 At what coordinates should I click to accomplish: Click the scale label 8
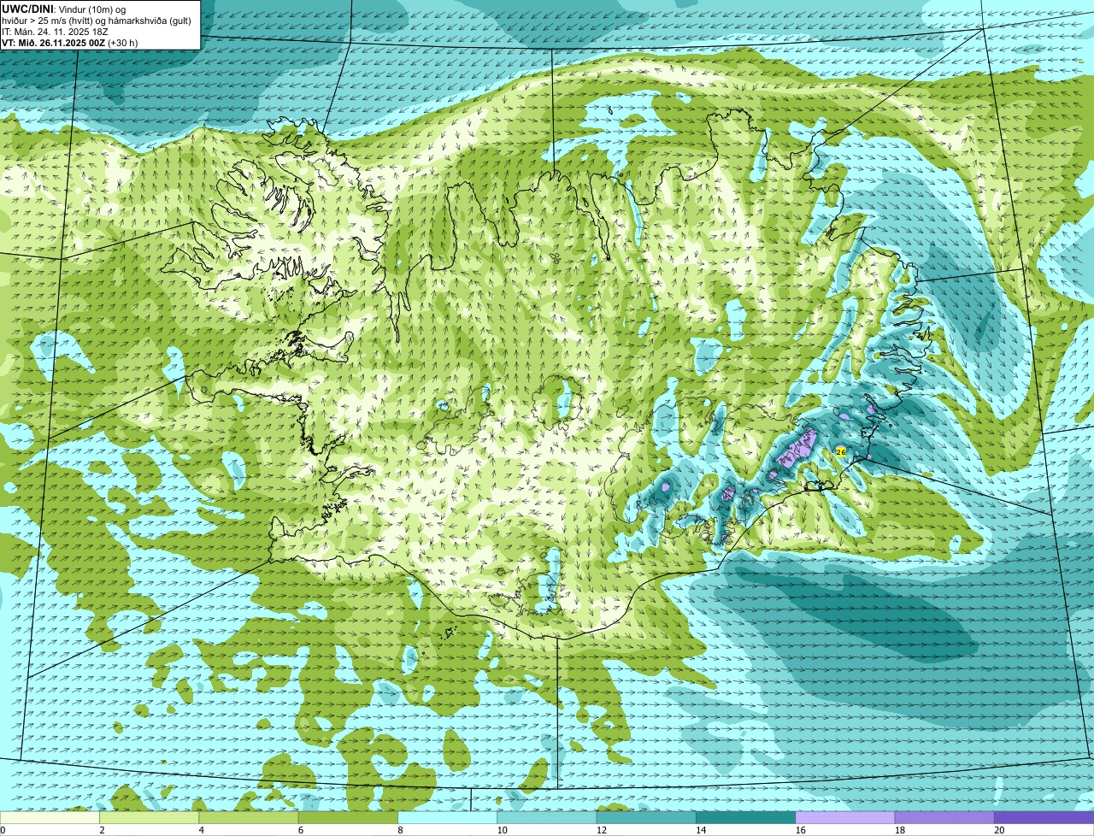(398, 830)
